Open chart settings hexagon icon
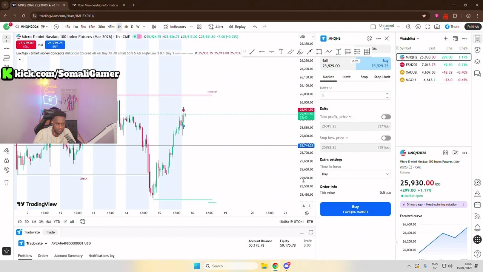Viewport: 483px width, 272px height. (x=418, y=27)
